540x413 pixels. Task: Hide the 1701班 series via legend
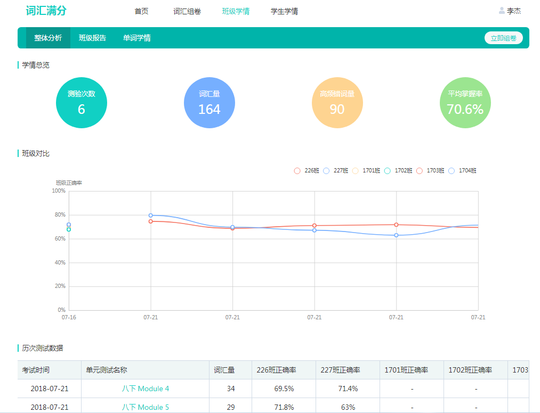366,170
